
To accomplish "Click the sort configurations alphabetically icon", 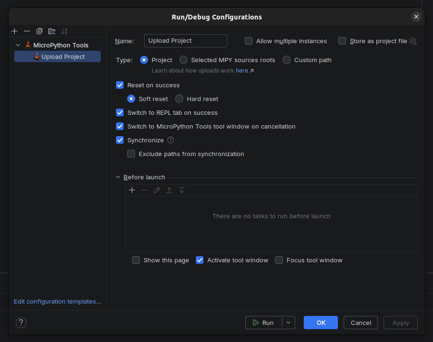I will tap(65, 31).
